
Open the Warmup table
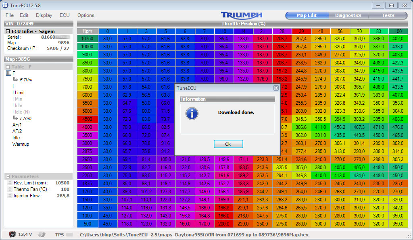tap(21, 144)
